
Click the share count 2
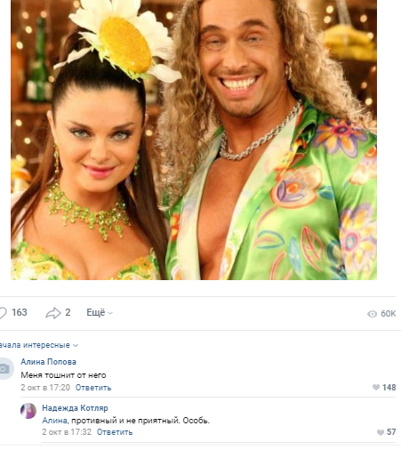point(68,312)
